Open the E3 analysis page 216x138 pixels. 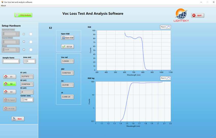9,92
